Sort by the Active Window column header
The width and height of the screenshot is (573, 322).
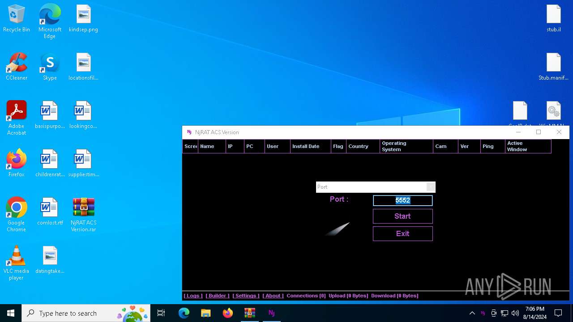[x=528, y=146]
